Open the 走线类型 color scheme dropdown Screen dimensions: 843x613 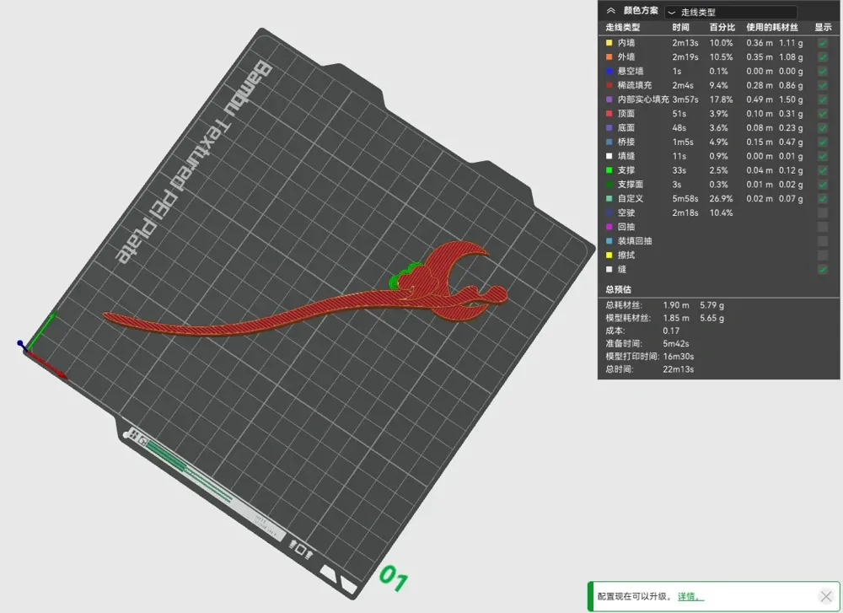point(731,12)
